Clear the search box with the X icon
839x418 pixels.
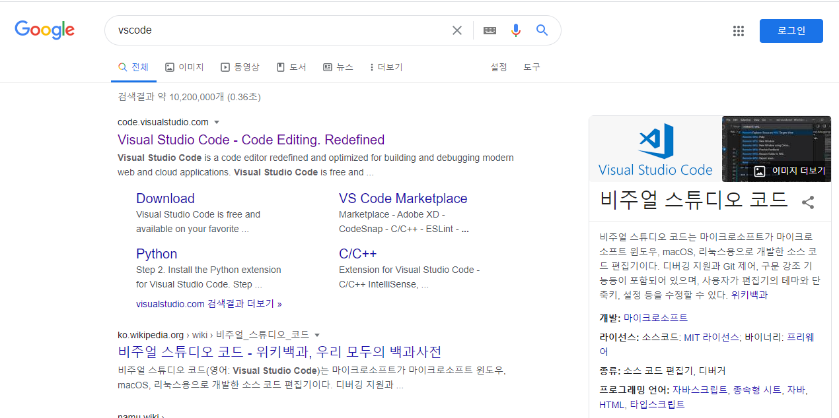[x=457, y=30]
